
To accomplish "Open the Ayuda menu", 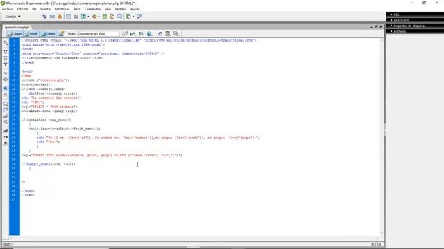I will [x=135, y=9].
